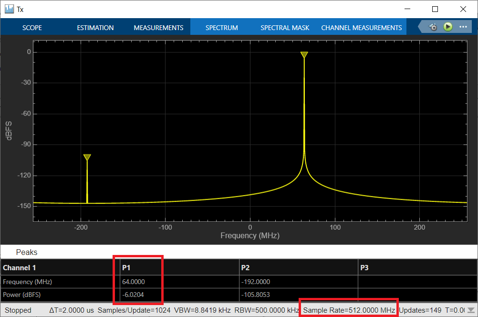
Task: Switch to the ESTIMATION tab
Action: pos(95,28)
